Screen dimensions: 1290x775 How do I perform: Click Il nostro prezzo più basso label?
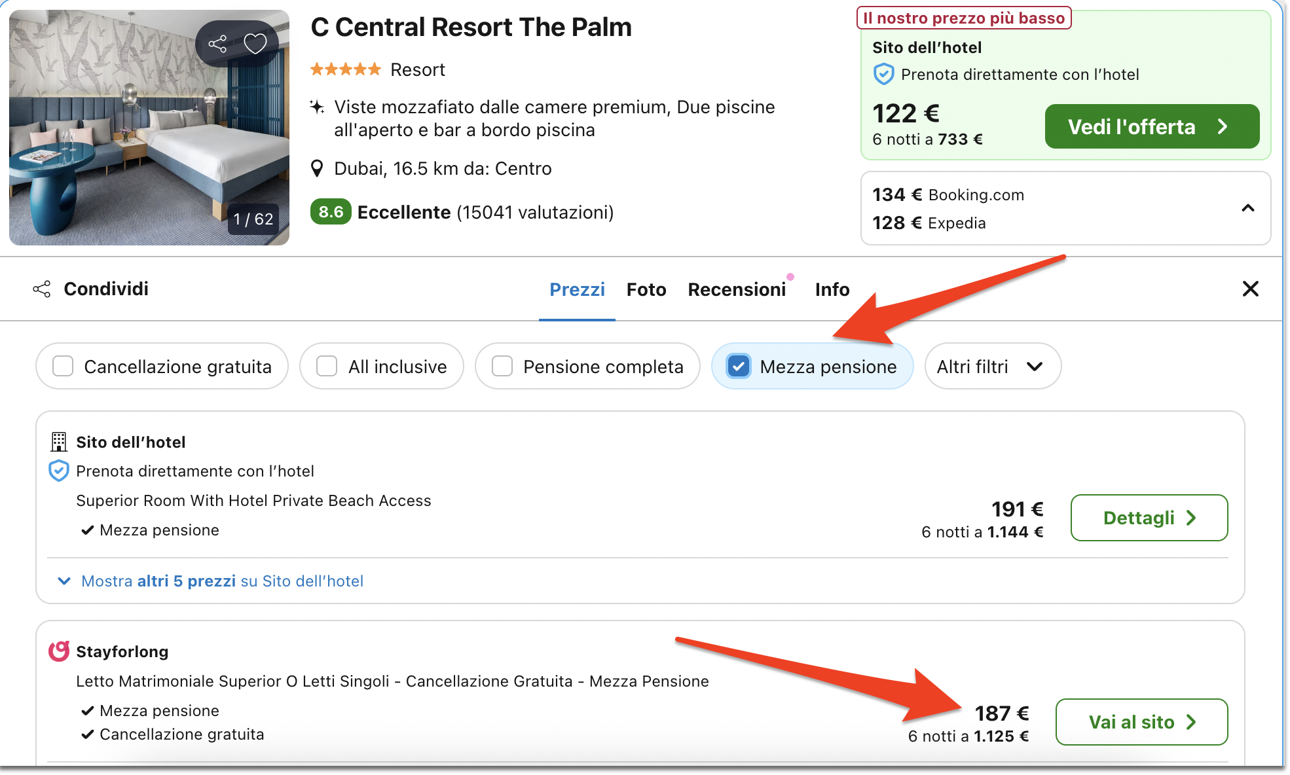pos(964,18)
